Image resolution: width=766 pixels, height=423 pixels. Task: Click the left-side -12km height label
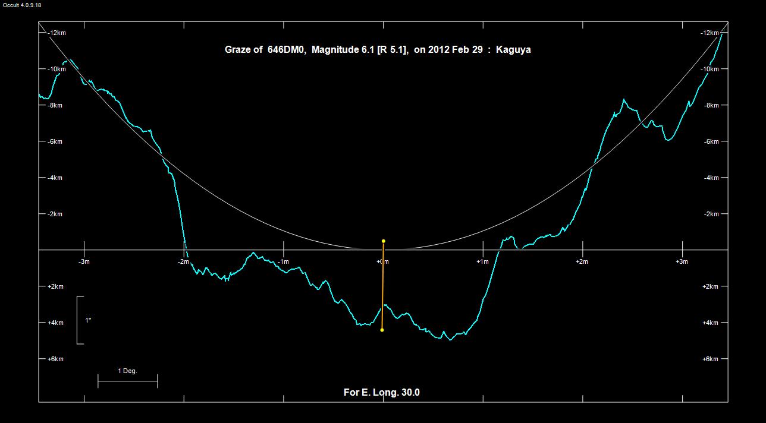pyautogui.click(x=56, y=33)
